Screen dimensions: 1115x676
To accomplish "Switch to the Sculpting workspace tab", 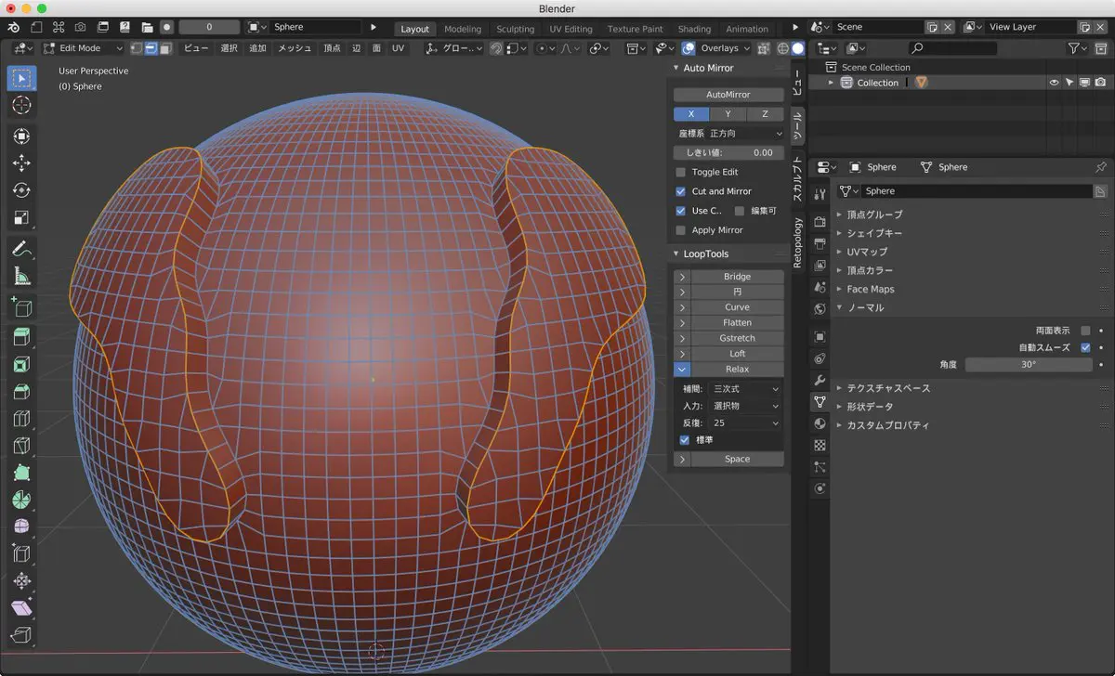I will 515,29.
